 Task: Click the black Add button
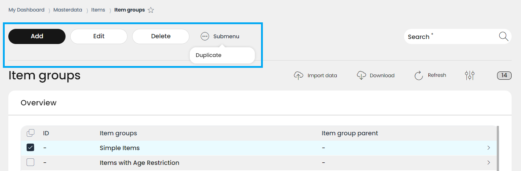(x=37, y=36)
